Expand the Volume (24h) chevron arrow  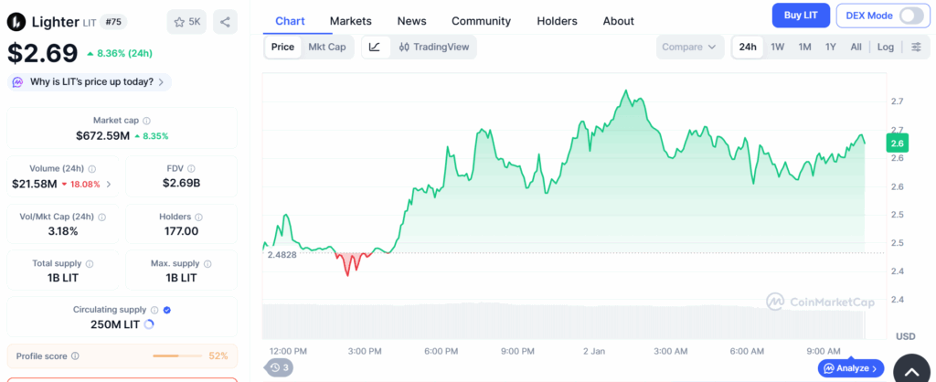click(x=109, y=185)
